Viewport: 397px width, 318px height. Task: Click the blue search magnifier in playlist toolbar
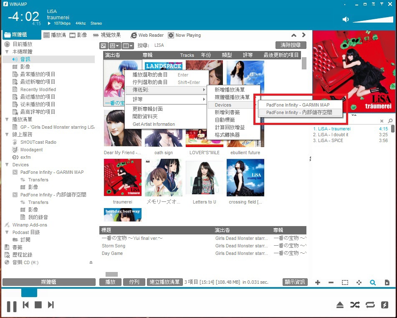click(373, 282)
